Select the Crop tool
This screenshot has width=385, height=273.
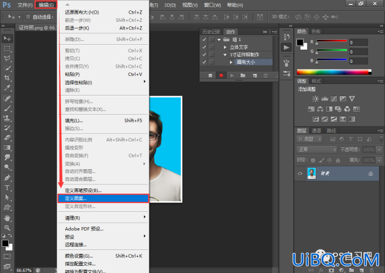(x=7, y=78)
